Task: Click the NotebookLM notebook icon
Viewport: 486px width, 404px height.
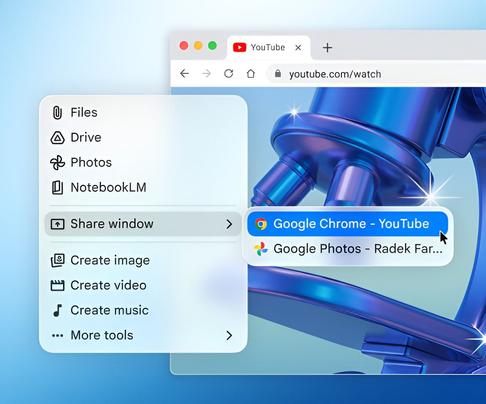Action: click(57, 187)
